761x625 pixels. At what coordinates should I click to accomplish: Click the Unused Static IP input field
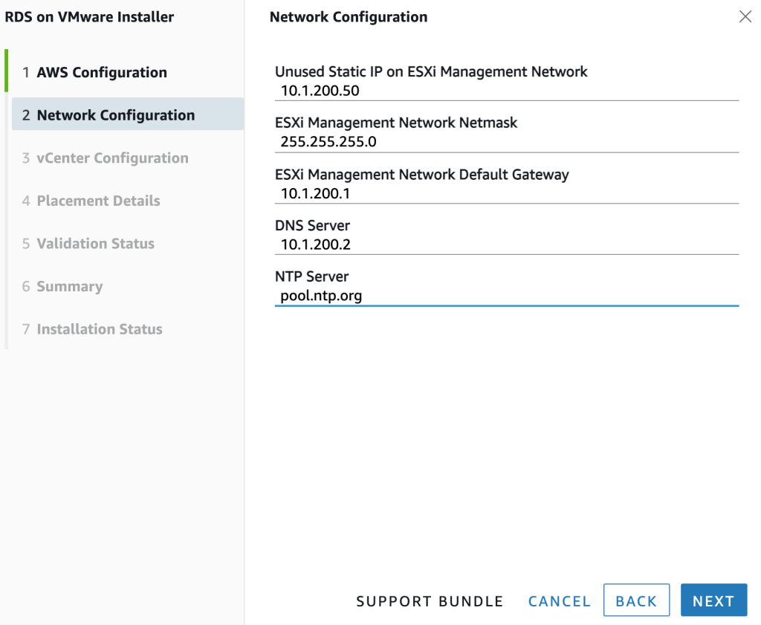[505, 91]
